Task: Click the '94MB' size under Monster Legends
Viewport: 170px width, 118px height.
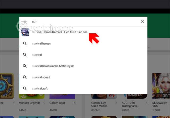Action: [x=23, y=110]
